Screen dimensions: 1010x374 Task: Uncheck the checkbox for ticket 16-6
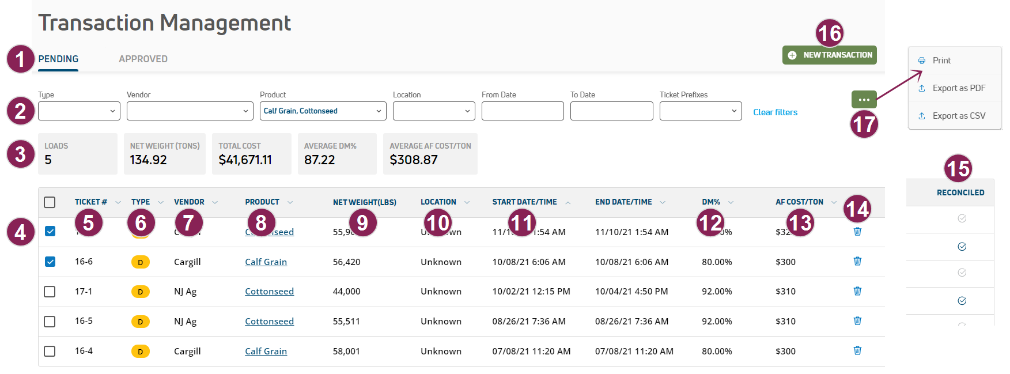pos(50,262)
